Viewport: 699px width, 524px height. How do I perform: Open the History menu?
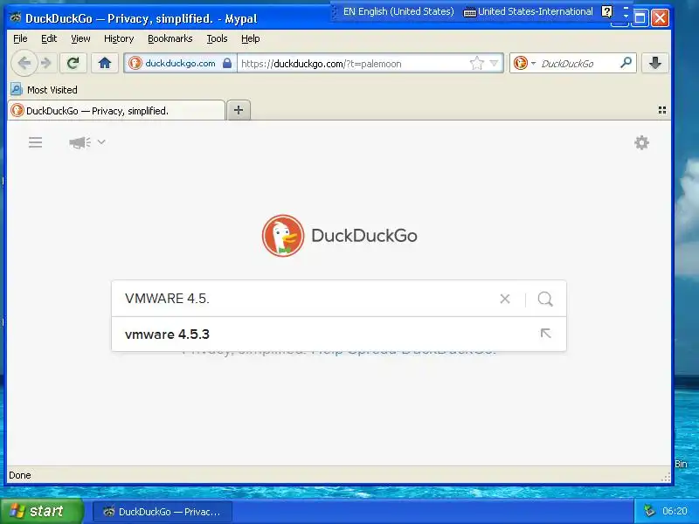coord(119,38)
